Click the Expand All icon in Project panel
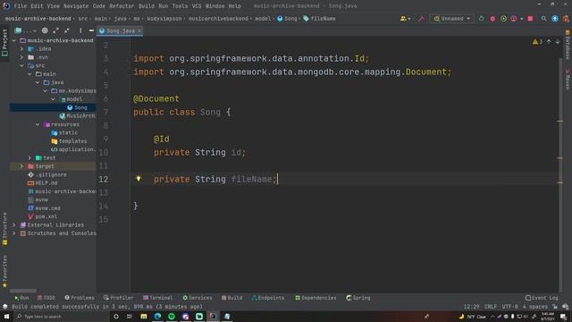Image resolution: width=572 pixels, height=322 pixels. pyautogui.click(x=55, y=30)
